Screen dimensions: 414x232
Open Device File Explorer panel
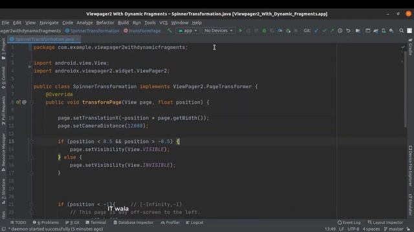coord(410,166)
